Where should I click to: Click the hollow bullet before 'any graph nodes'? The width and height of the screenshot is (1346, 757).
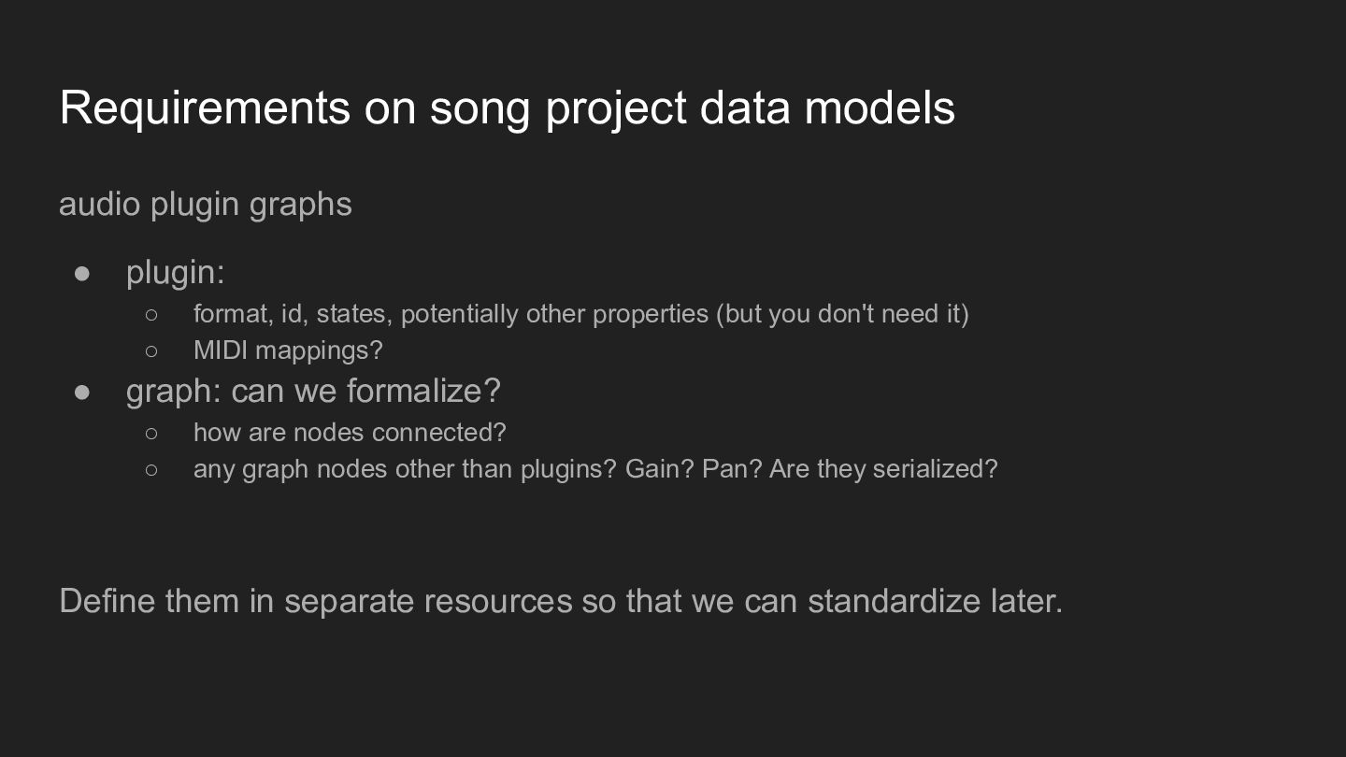[151, 469]
